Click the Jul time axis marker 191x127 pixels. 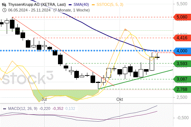click(44, 99)
